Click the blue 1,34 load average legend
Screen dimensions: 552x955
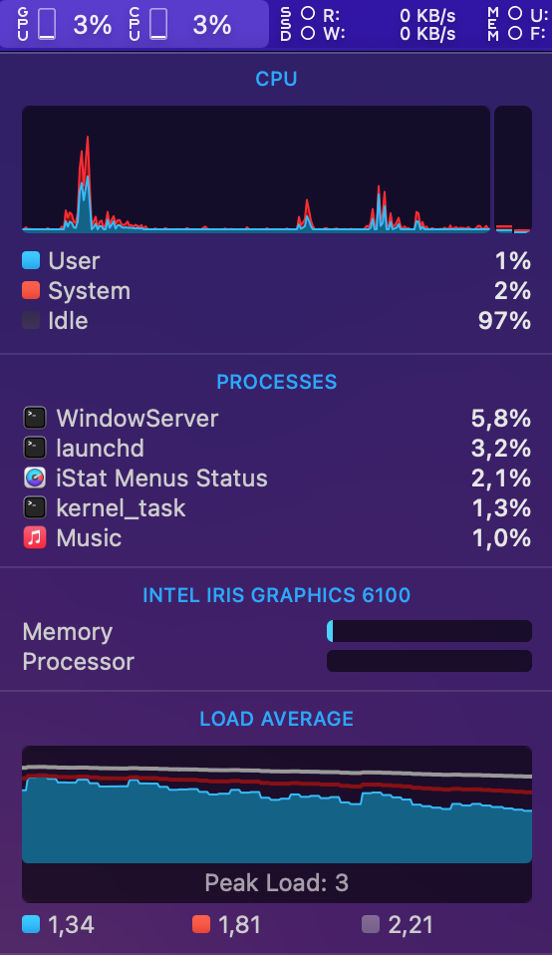pos(59,924)
